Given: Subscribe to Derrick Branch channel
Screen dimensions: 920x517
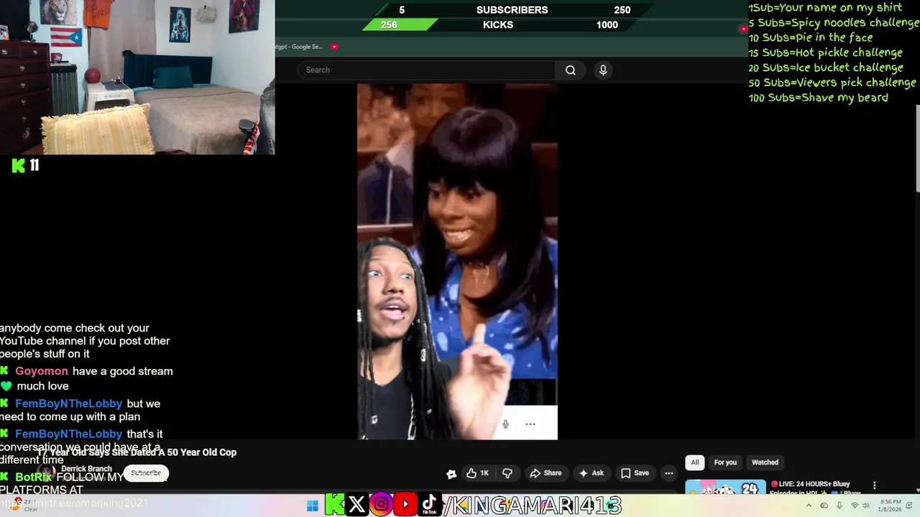Looking at the screenshot, I should [146, 473].
